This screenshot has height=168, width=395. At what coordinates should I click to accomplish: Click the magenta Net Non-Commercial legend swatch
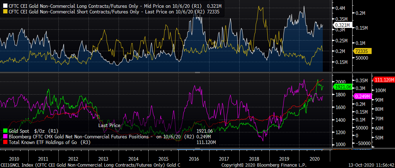point(5,137)
